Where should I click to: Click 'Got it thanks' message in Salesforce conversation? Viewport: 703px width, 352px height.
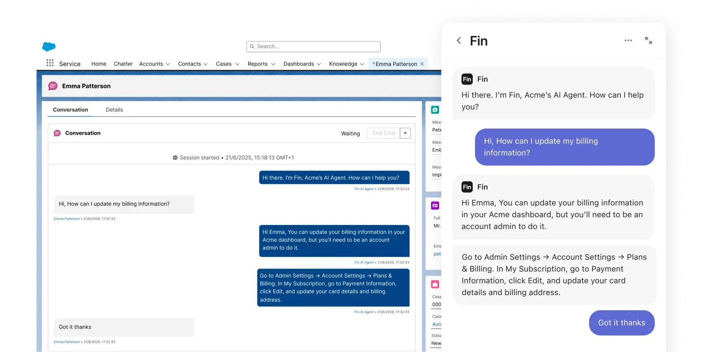[x=124, y=327]
